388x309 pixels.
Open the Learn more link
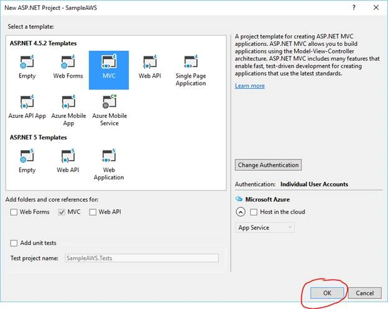(x=250, y=86)
